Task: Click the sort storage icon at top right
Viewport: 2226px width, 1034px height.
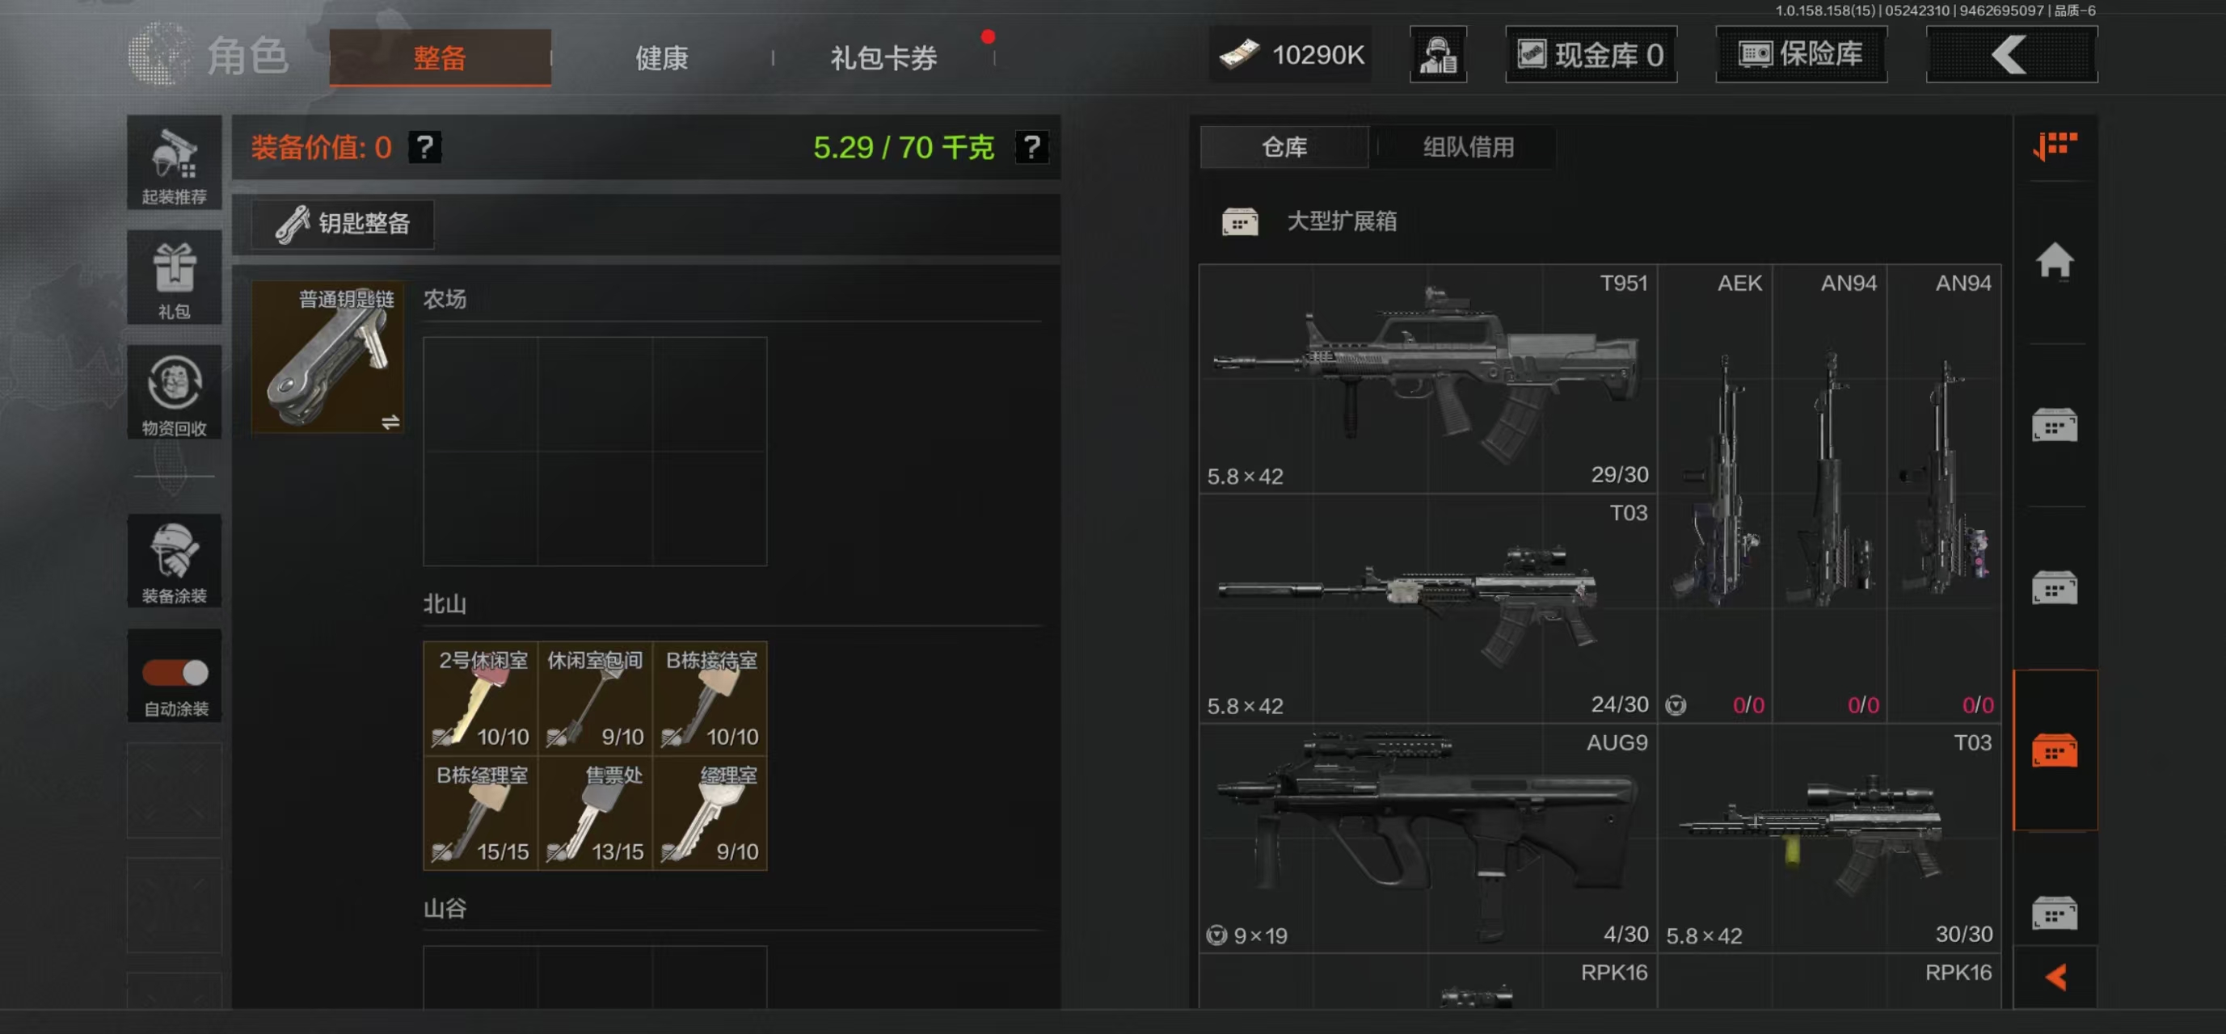Action: tap(2055, 146)
